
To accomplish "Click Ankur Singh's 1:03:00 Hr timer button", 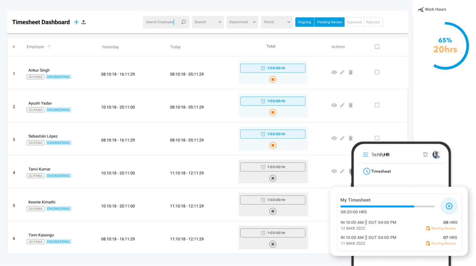I will (x=272, y=68).
